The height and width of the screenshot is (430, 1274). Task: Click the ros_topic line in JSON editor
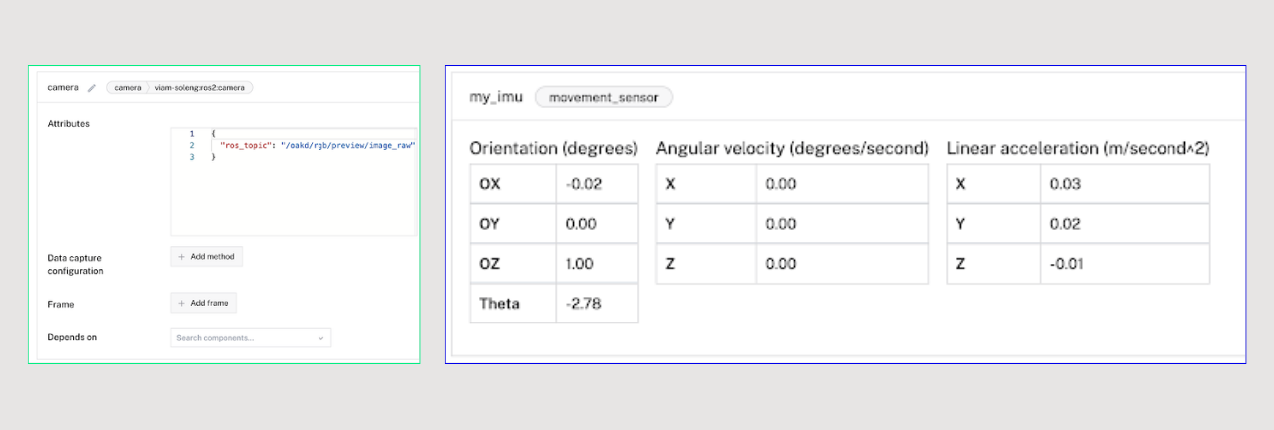coord(316,145)
